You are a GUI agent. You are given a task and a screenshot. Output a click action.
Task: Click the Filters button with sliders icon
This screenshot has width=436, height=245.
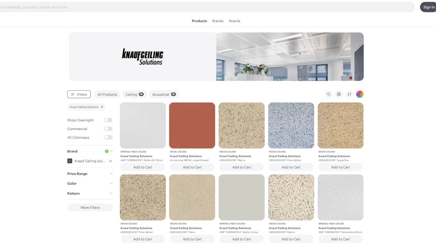click(x=79, y=94)
